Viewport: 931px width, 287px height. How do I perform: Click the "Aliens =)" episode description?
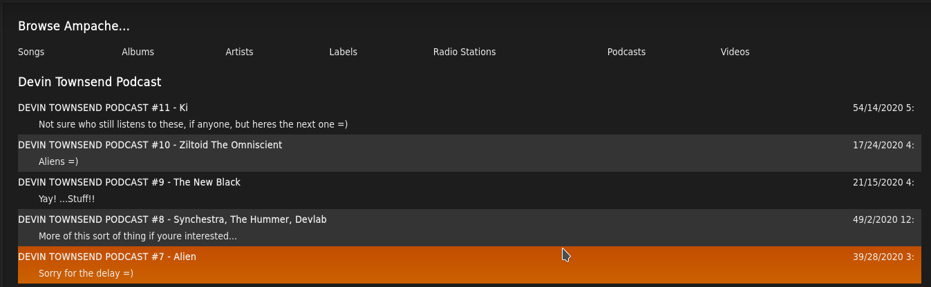pos(59,161)
